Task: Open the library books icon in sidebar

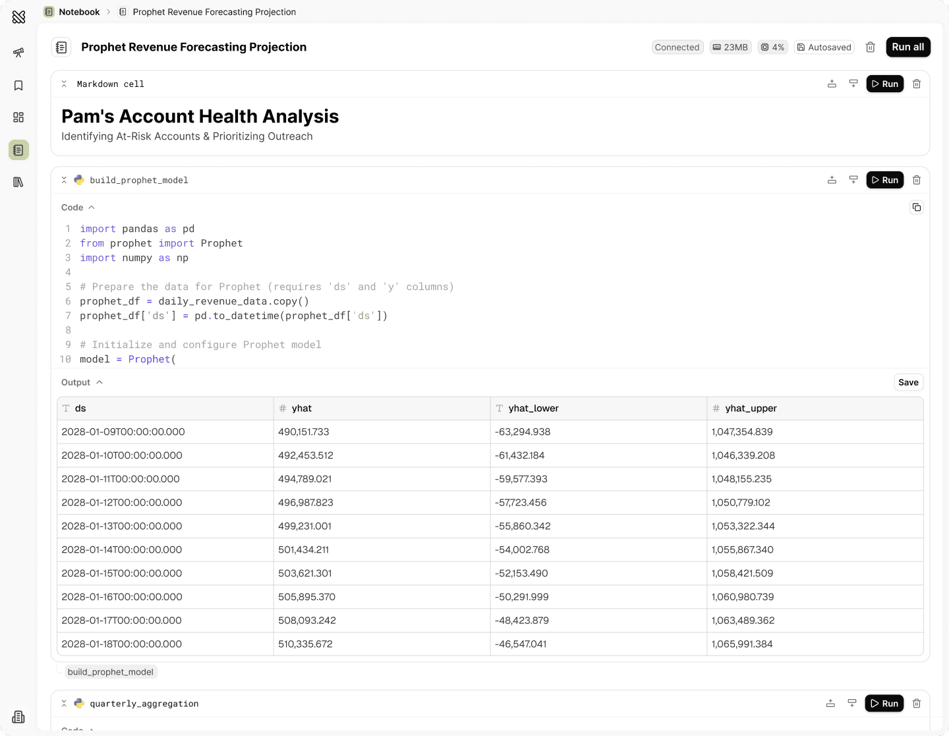Action: click(x=18, y=182)
